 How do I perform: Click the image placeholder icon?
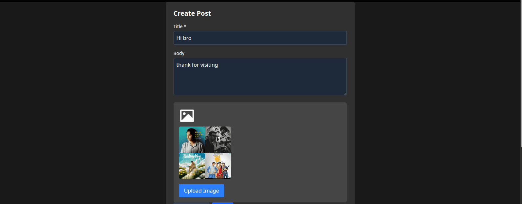coord(187,116)
